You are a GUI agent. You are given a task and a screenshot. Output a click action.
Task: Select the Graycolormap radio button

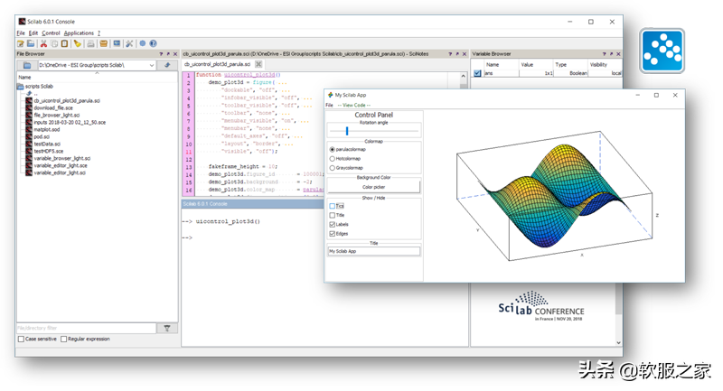tap(332, 168)
